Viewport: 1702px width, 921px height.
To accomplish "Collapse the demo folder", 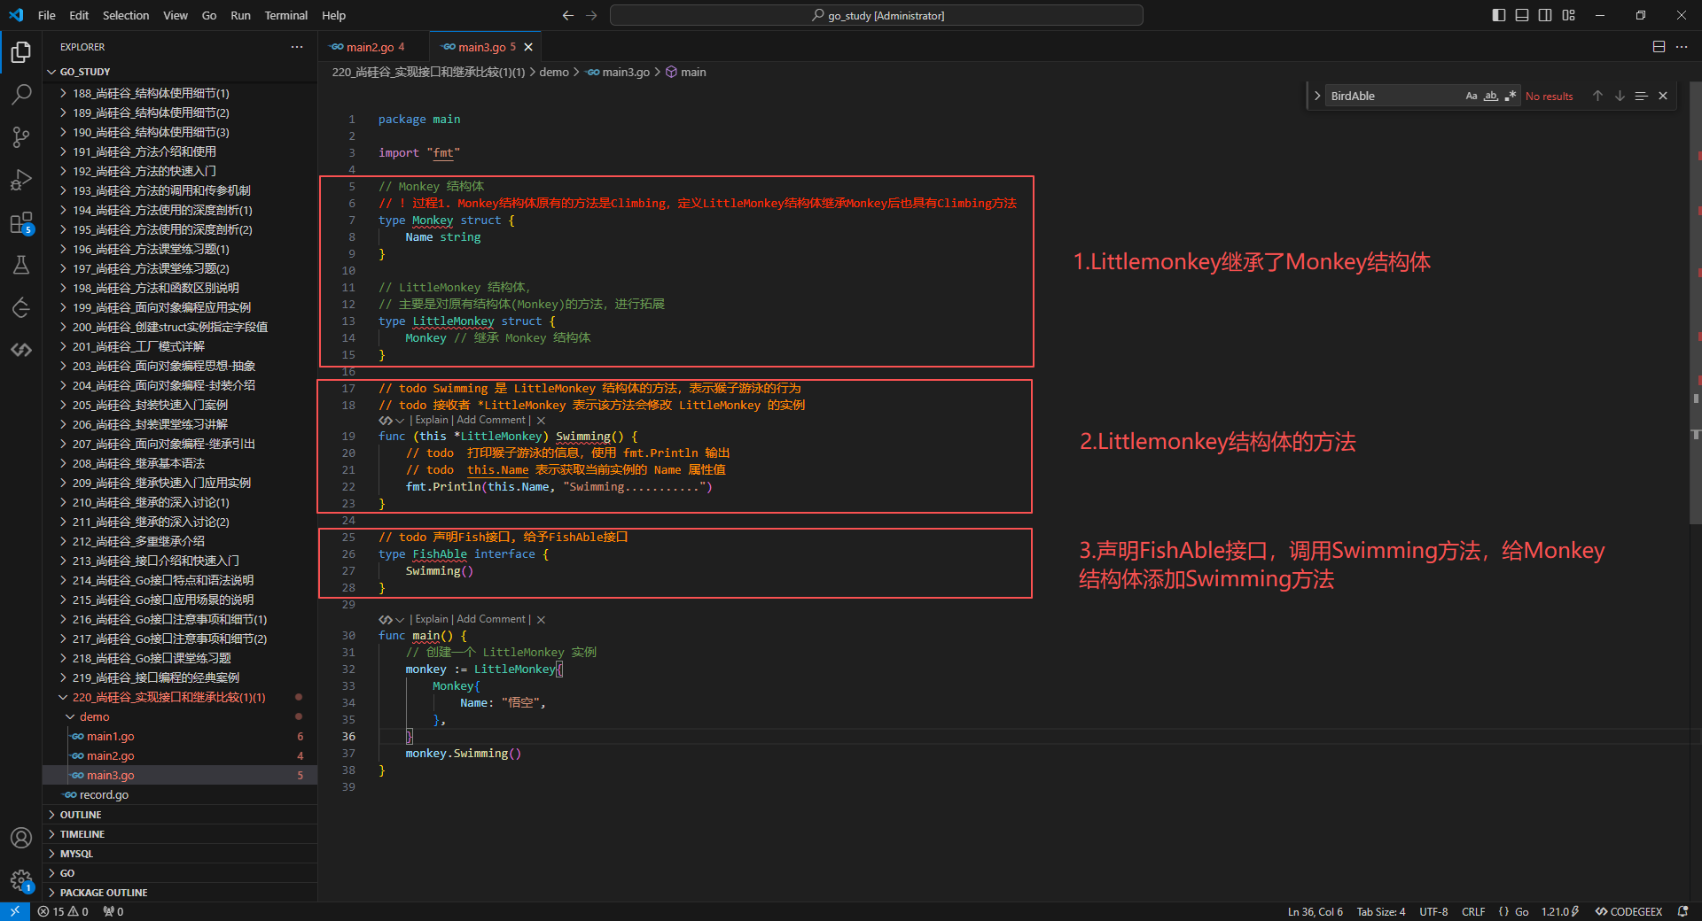I will point(180,717).
